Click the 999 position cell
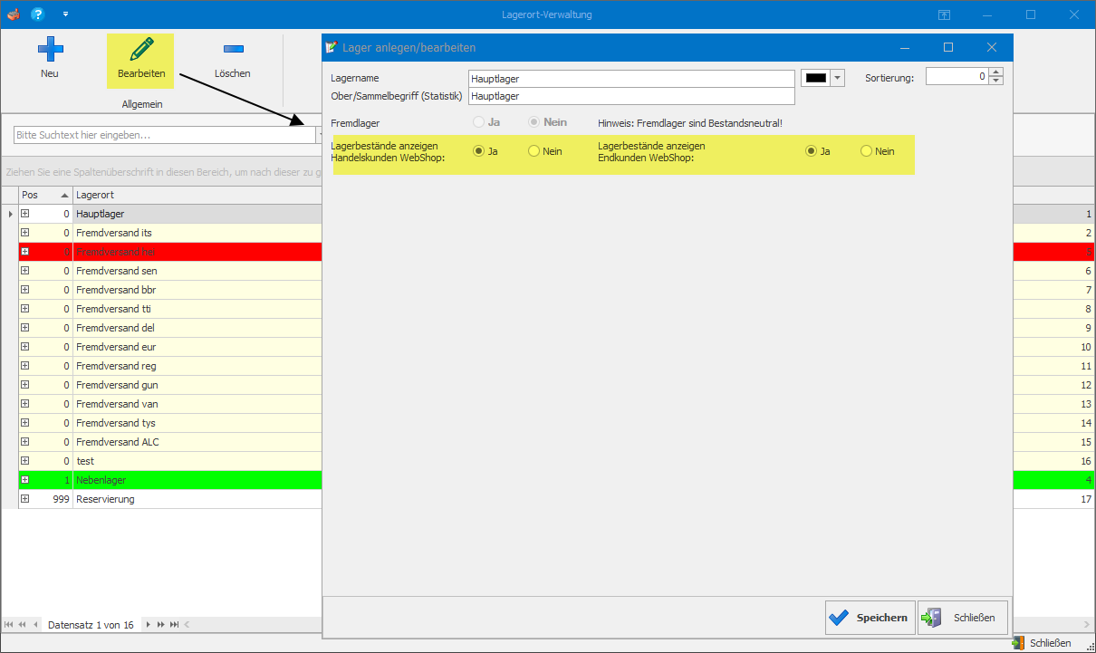Image resolution: width=1096 pixels, height=653 pixels. (53, 499)
